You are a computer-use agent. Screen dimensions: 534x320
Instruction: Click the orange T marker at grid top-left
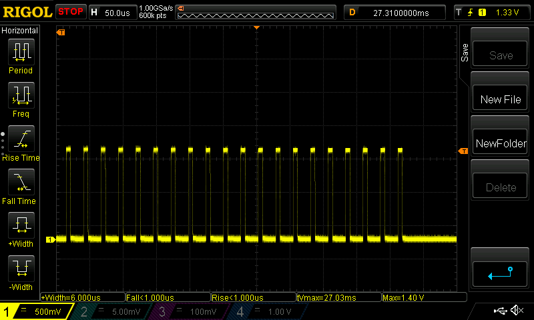tap(61, 32)
